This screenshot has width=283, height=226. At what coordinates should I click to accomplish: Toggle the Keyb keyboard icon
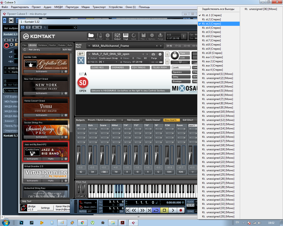(126, 36)
